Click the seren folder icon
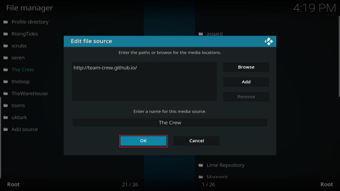 6,58
